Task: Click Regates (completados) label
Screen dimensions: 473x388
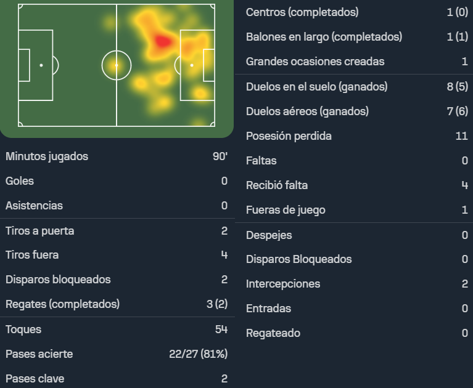Action: coord(62,304)
